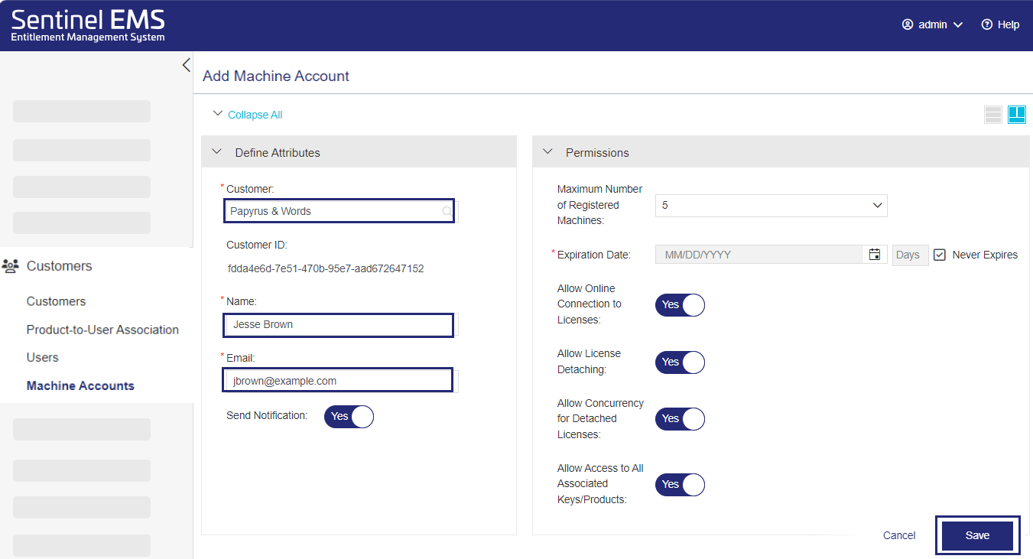Open Maximum Number of Registered Machines dropdown
The image size is (1033, 559).
pos(771,206)
